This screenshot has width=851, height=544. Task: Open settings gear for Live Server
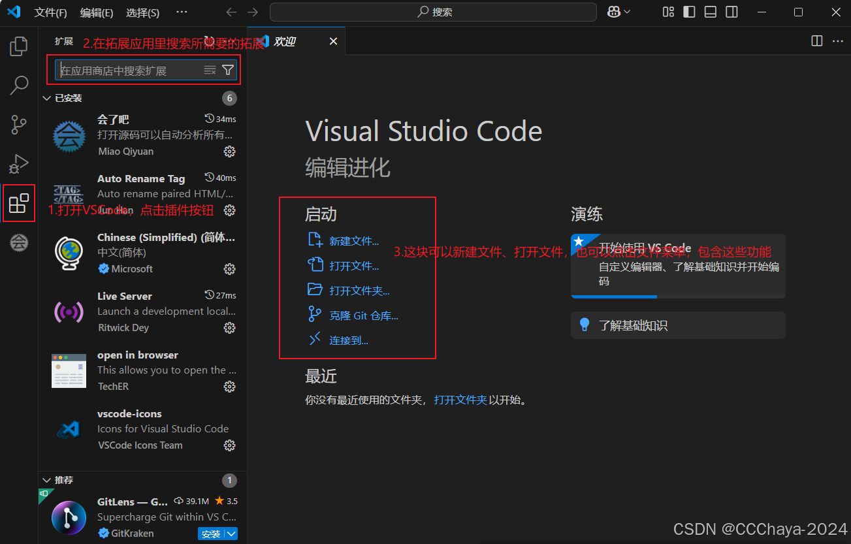[229, 328]
